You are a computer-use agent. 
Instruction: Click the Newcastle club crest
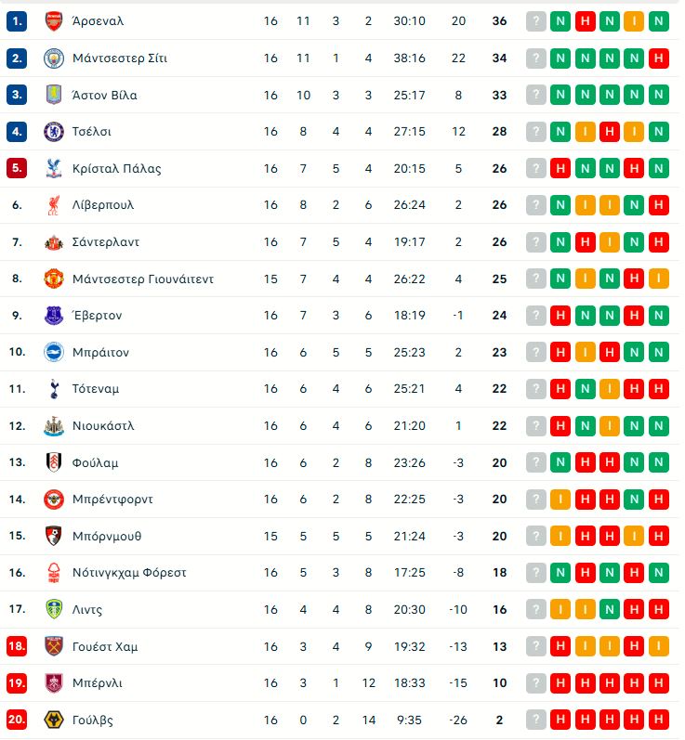click(x=54, y=426)
